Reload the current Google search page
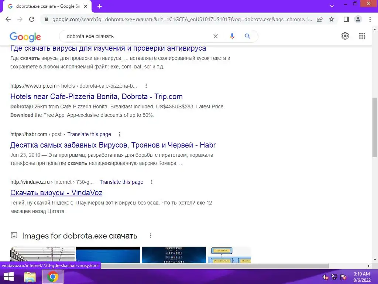Screen dimensions: 378x284 coord(32,19)
